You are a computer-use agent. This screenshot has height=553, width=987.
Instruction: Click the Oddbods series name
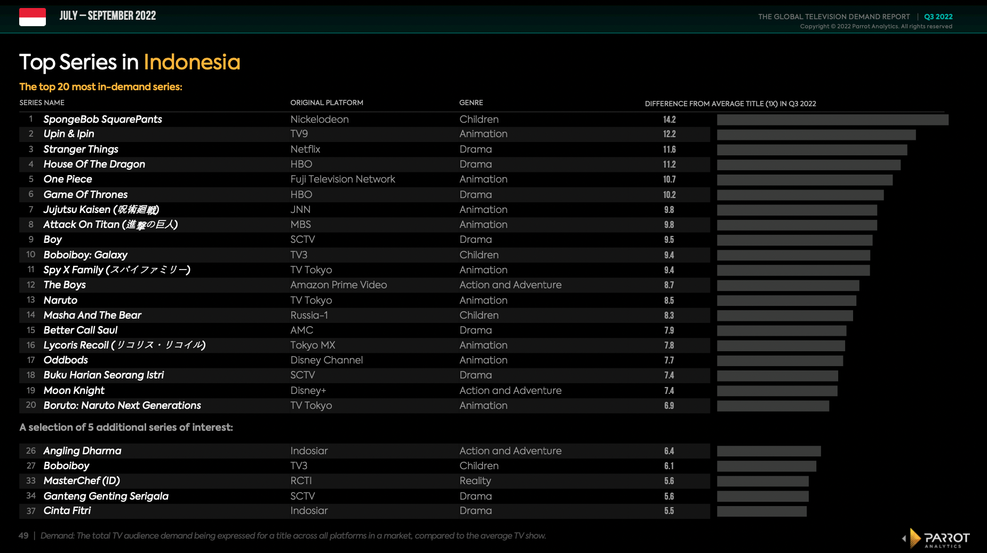(x=66, y=360)
